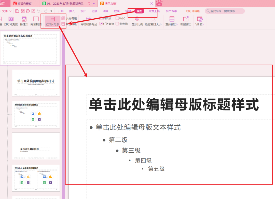The height and width of the screenshot is (199, 275).
Task: Click the 单击此处编辑母版文本样式 line
Action: click(138, 127)
